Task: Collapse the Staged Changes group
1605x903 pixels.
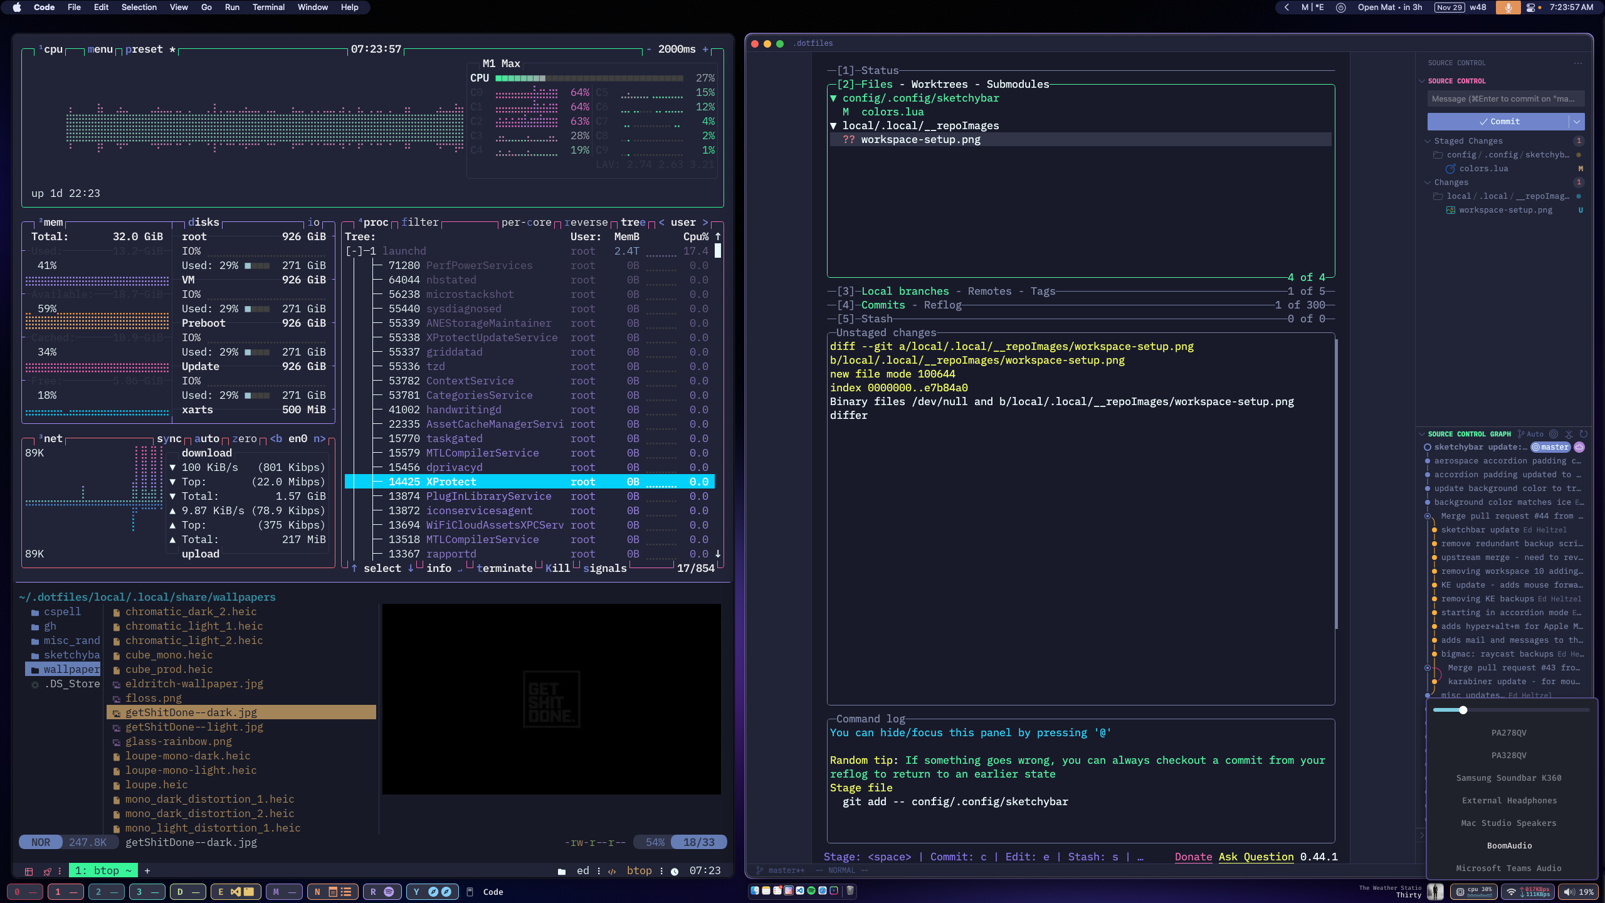Action: 1428,141
